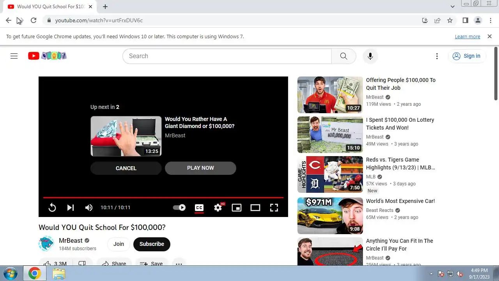Click the address bar URL
The width and height of the screenshot is (499, 281).
[x=99, y=20]
